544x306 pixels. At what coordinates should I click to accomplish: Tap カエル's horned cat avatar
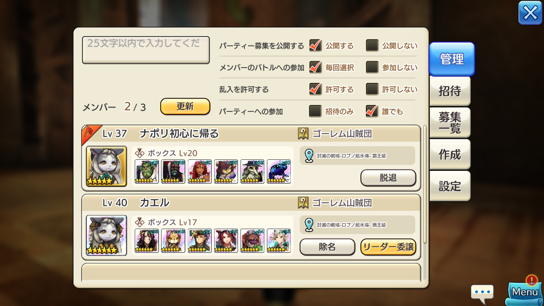point(106,235)
